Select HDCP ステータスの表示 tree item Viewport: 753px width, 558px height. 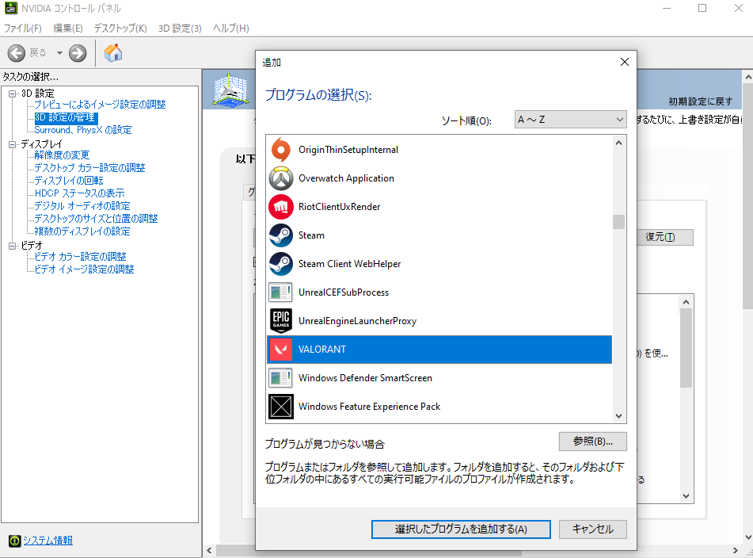click(79, 193)
